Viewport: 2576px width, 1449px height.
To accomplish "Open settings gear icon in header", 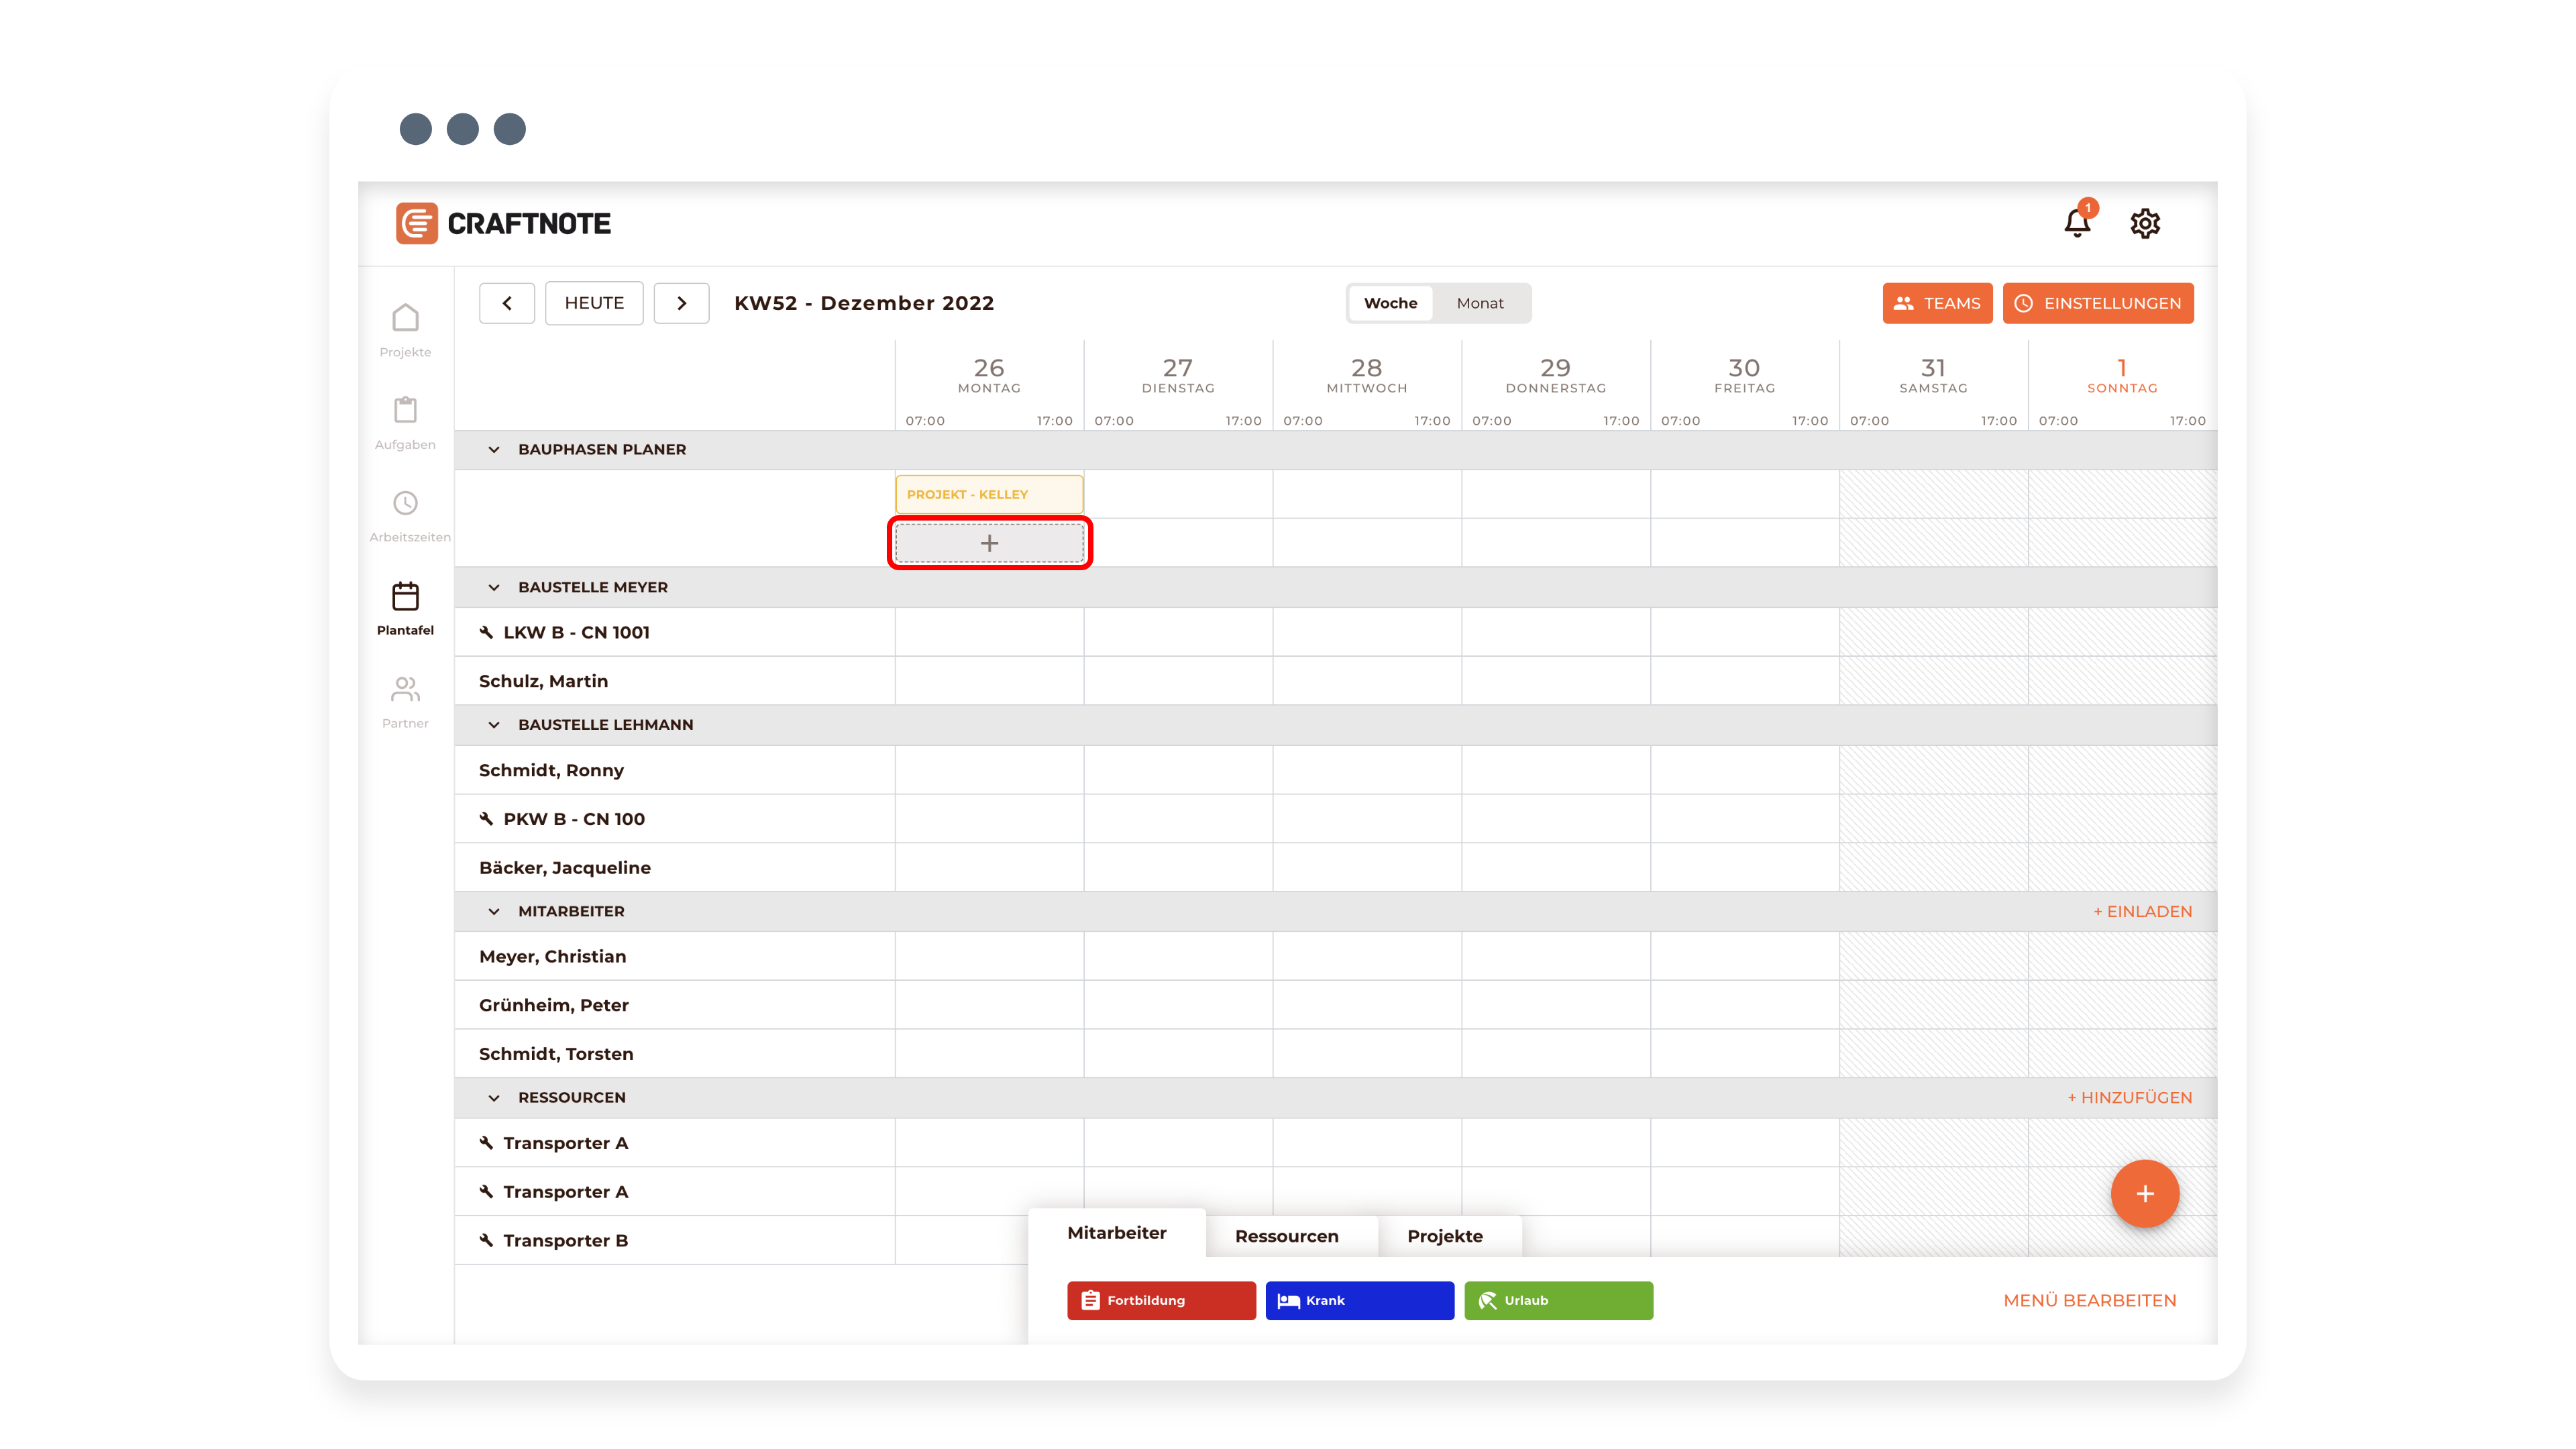I will [x=2145, y=223].
